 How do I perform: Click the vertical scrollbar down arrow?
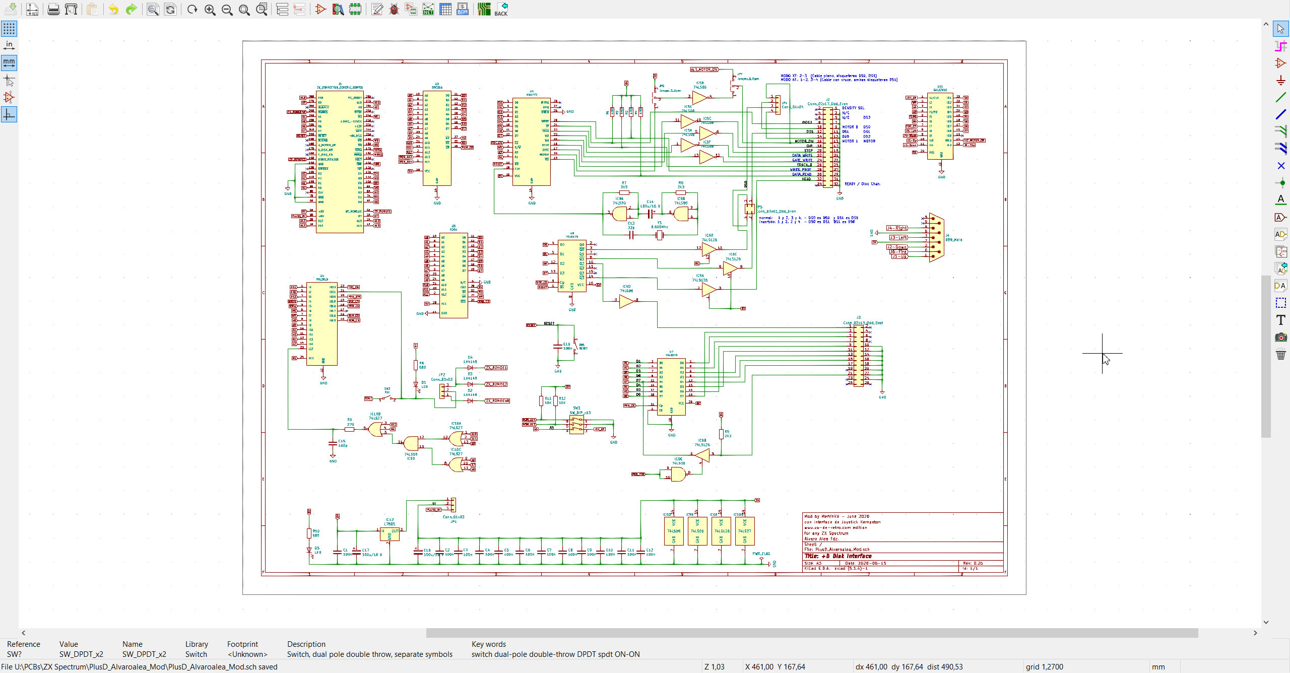click(1266, 622)
